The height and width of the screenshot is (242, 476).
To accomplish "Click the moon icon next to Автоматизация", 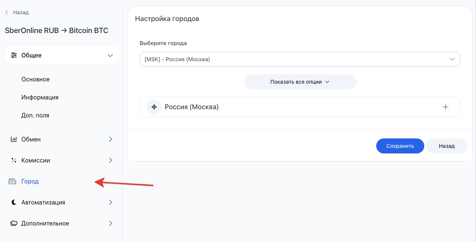I will click(14, 202).
